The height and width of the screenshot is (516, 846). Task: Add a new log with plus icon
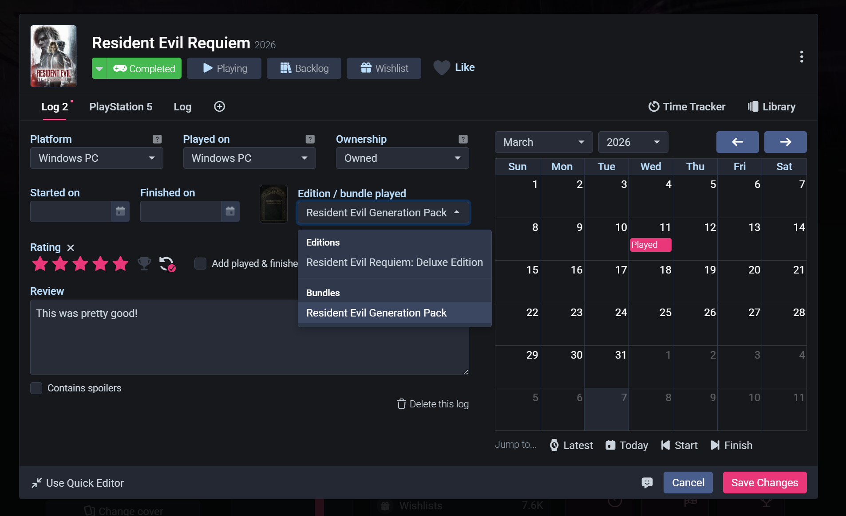pos(219,106)
